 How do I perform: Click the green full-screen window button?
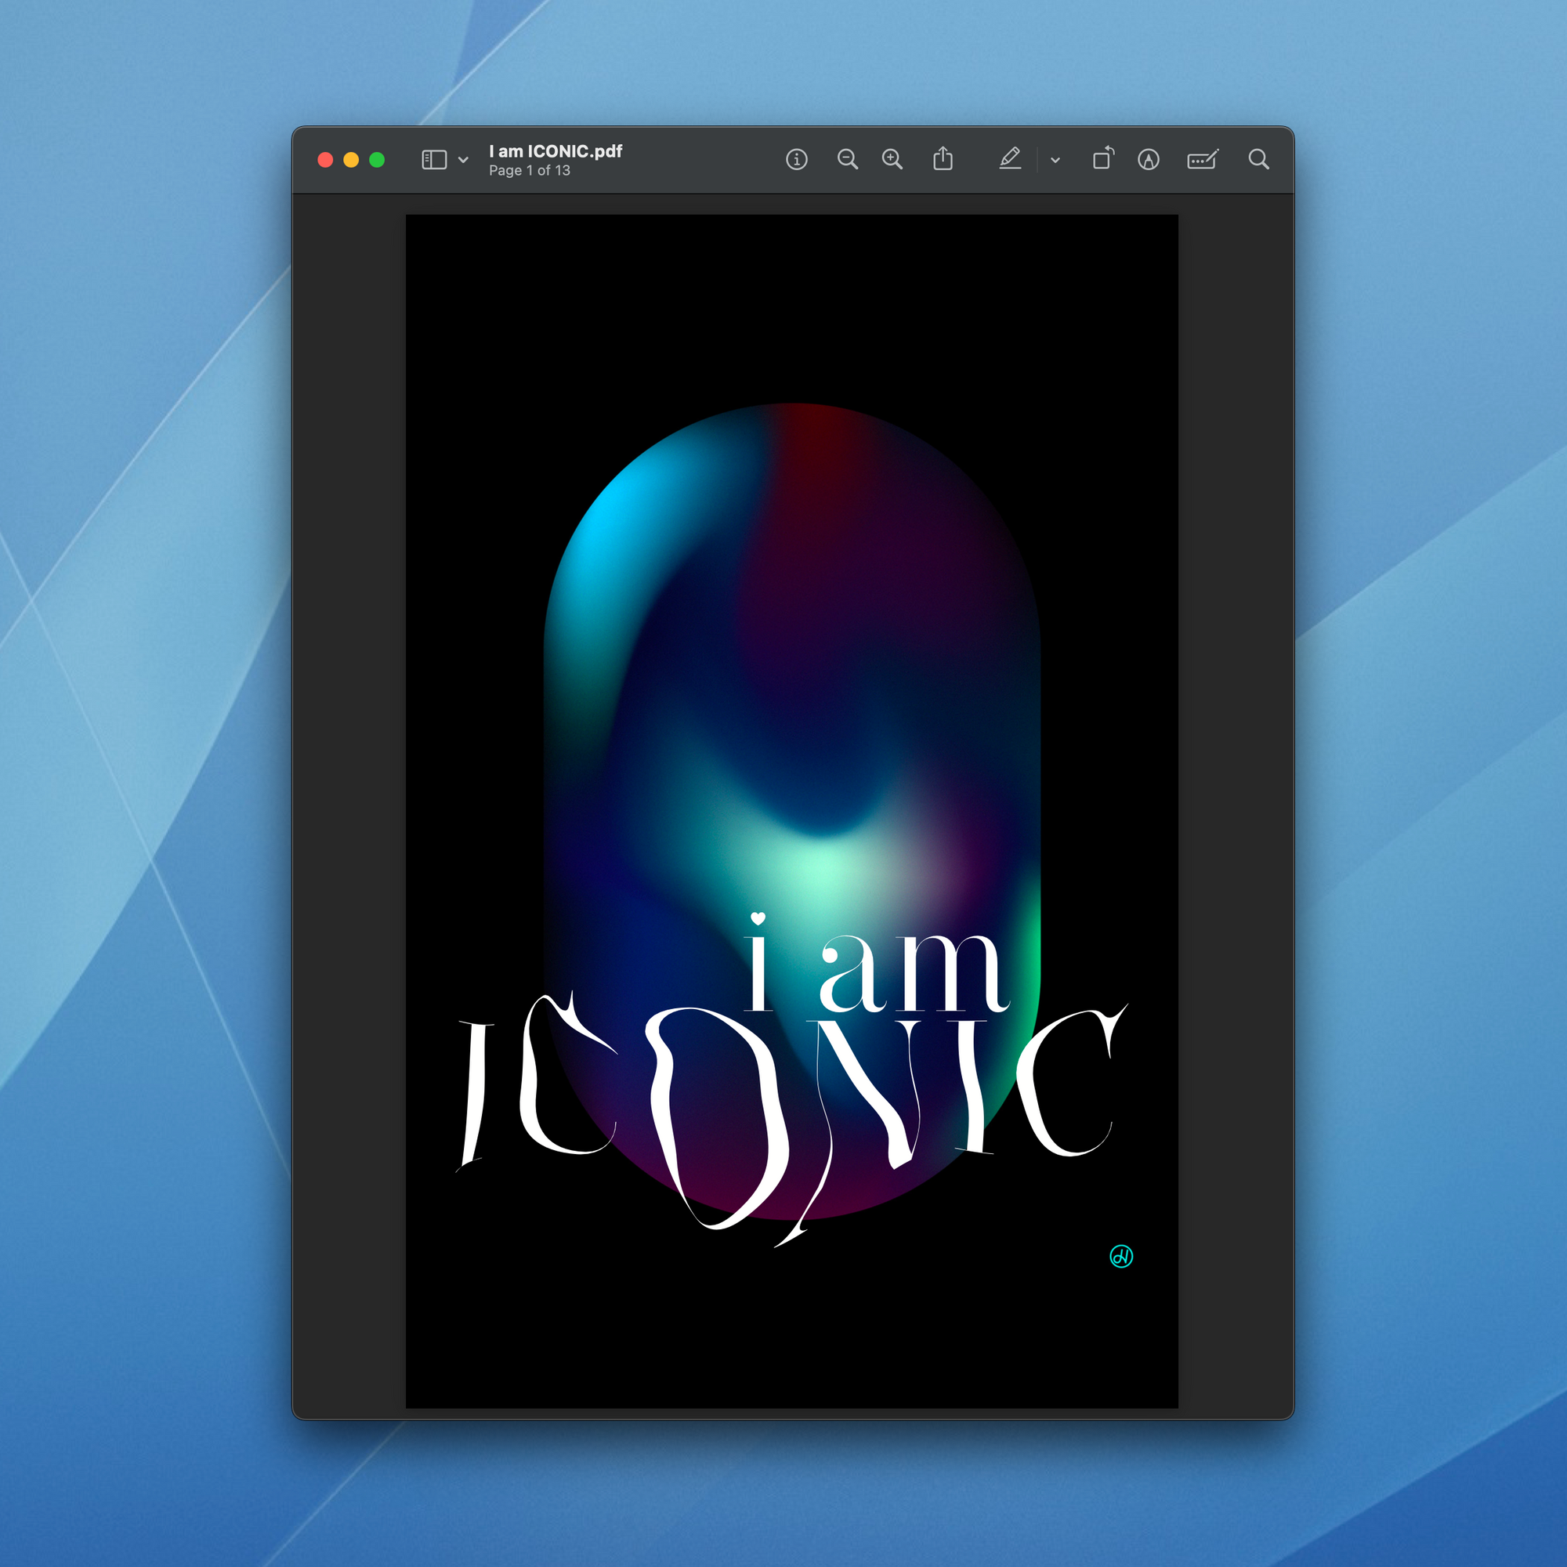[x=378, y=159]
